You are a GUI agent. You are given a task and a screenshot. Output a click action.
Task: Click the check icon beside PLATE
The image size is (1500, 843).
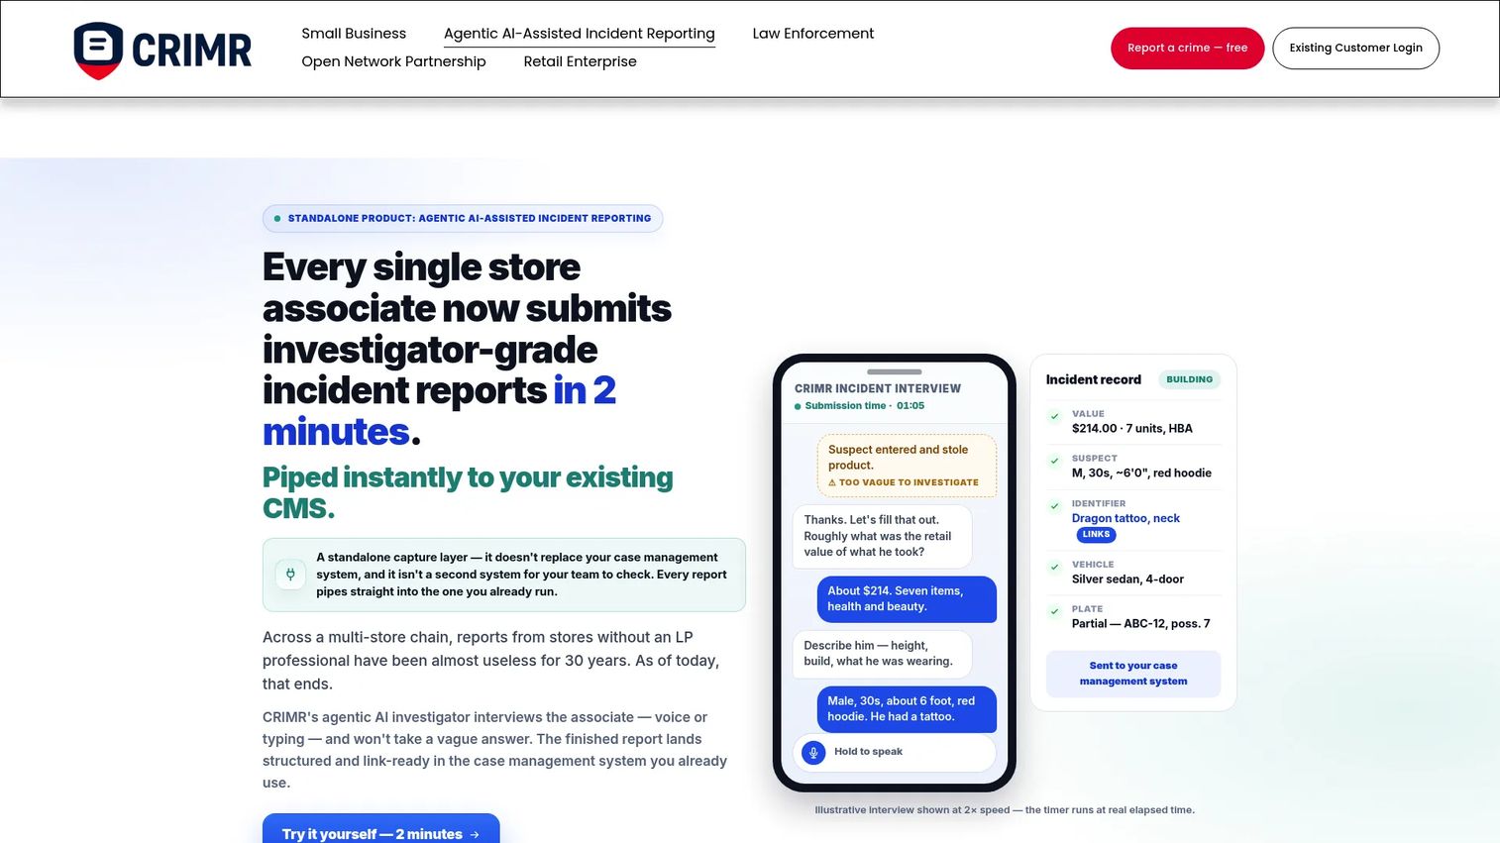pyautogui.click(x=1055, y=611)
